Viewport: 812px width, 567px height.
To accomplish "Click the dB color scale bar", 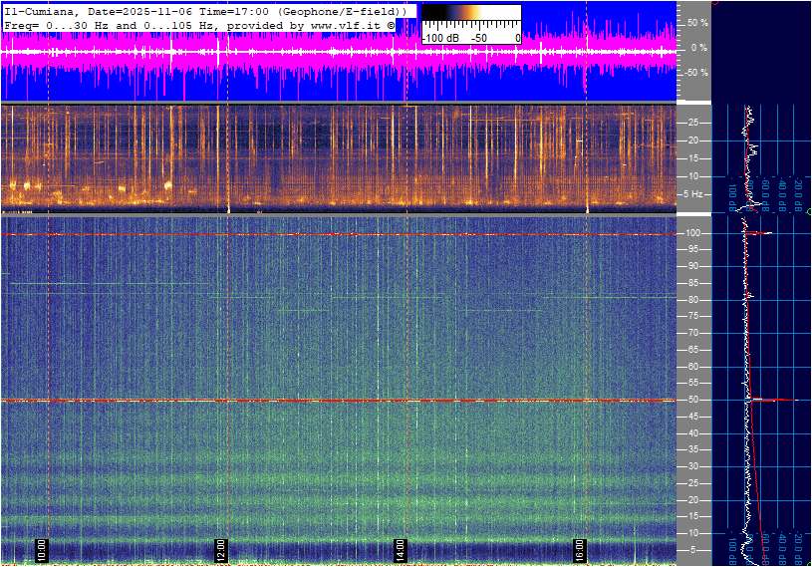I will [470, 18].
